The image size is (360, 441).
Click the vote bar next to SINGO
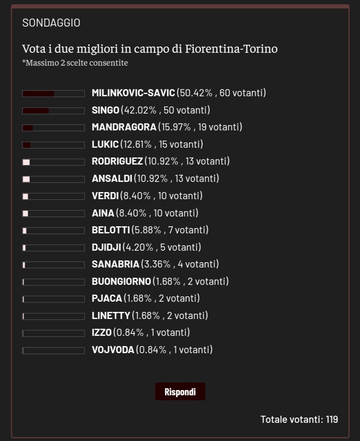pyautogui.click(x=53, y=110)
